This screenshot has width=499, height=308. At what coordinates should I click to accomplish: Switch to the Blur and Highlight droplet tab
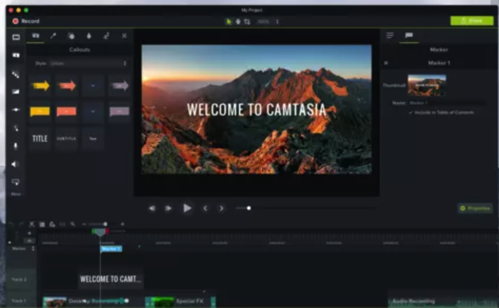point(89,36)
